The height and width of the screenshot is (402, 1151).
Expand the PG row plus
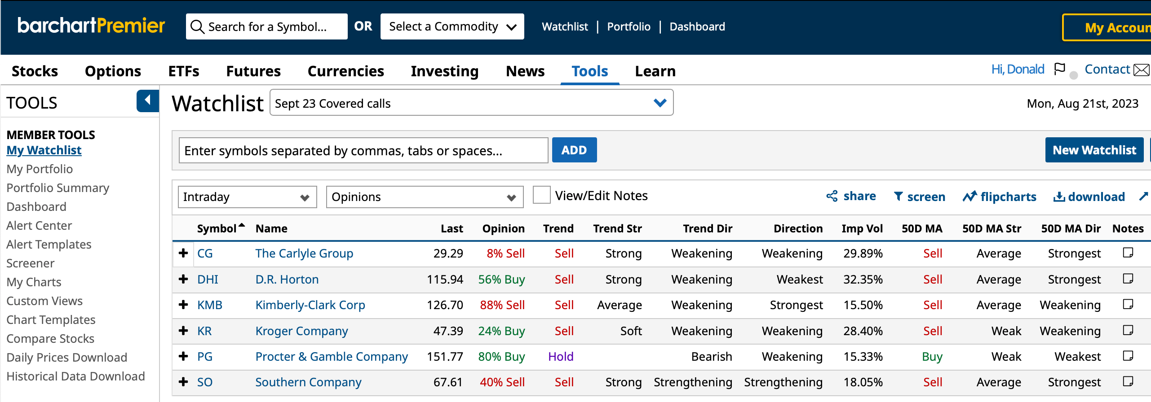coord(183,356)
